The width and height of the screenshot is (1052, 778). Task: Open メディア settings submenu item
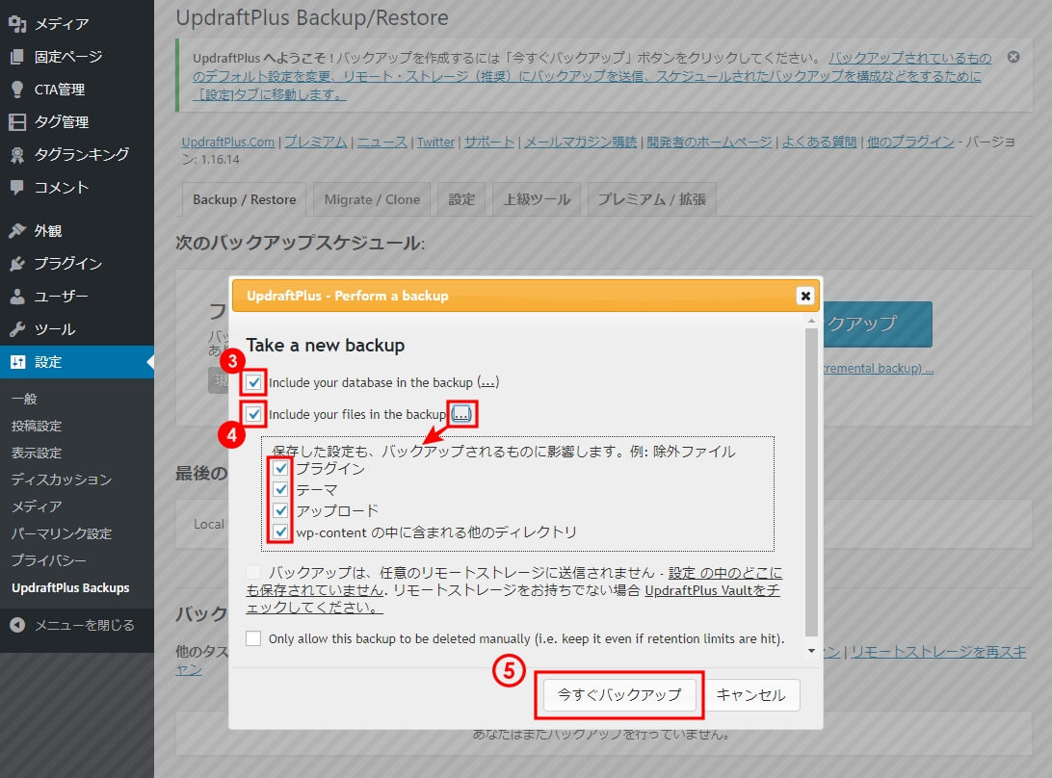(x=37, y=506)
